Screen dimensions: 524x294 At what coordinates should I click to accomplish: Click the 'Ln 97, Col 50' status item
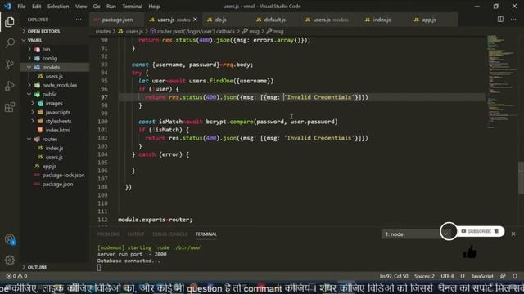(394, 276)
